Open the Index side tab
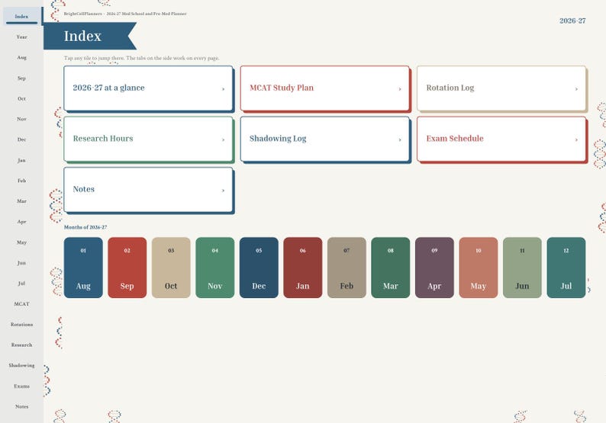 (21, 16)
